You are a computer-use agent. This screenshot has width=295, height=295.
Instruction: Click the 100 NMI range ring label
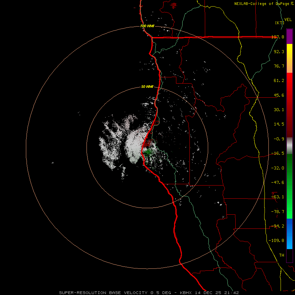pyautogui.click(x=147, y=26)
